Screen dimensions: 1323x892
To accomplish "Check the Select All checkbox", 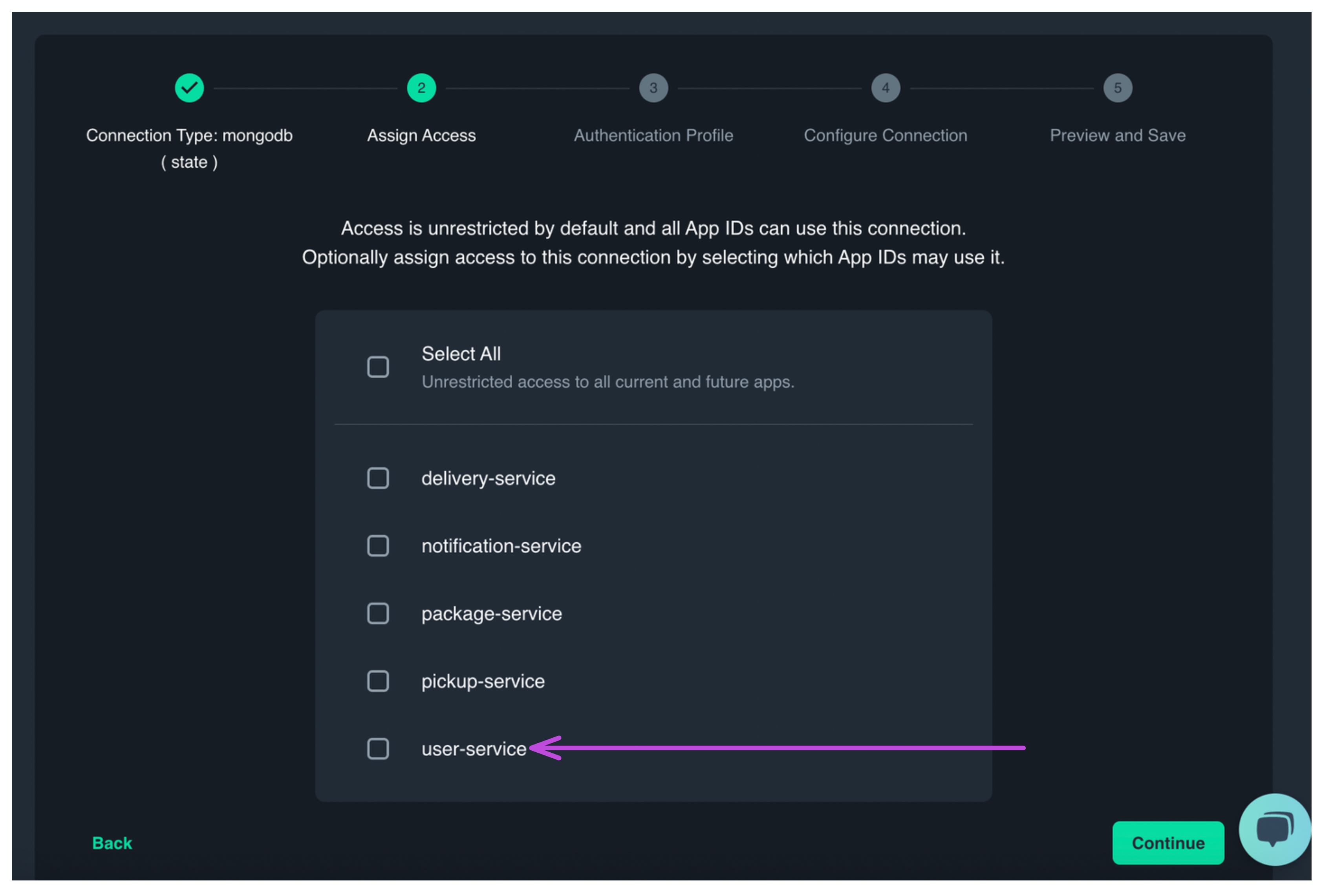I will [x=378, y=367].
